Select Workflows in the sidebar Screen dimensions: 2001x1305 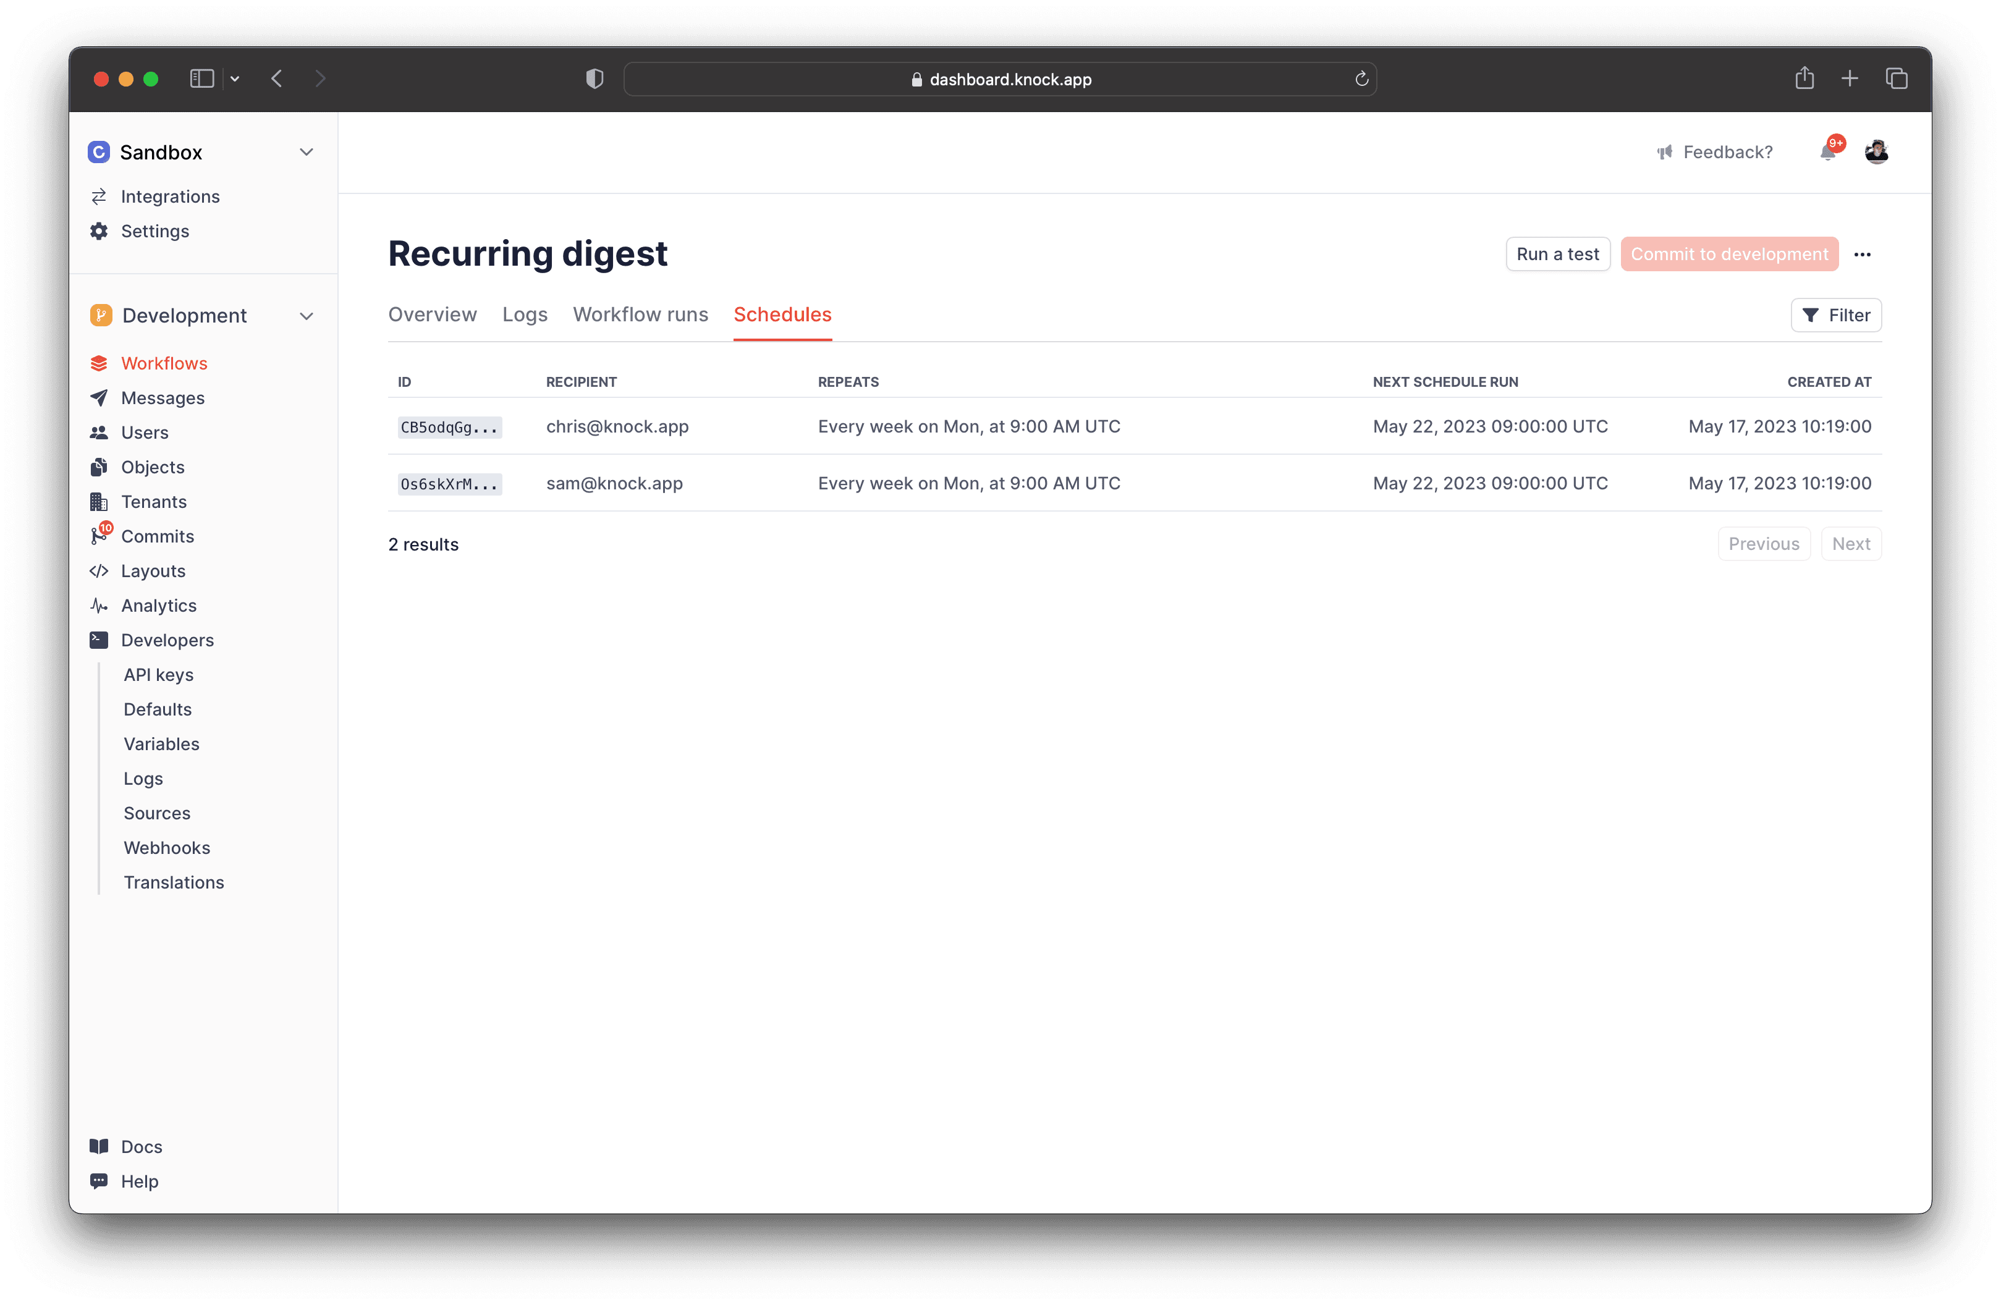164,363
